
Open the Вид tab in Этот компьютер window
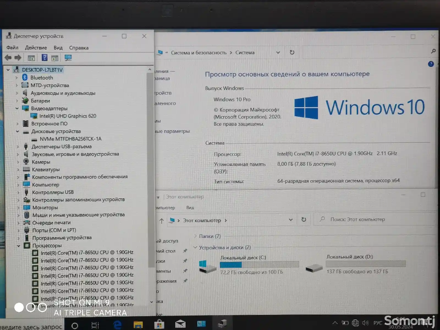(190, 207)
